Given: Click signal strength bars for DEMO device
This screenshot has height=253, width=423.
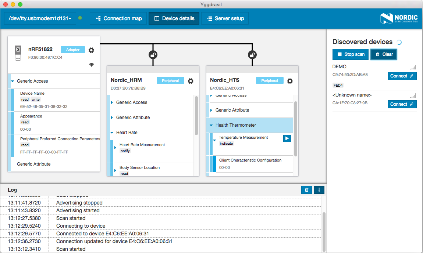Looking at the screenshot, I should [413, 67].
